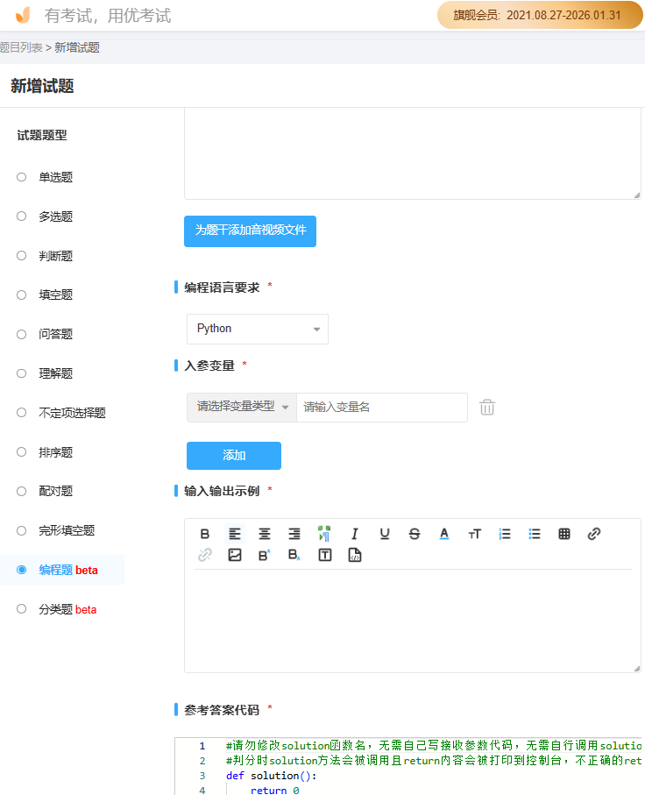Click the 有考试，用优考试 header title
The height and width of the screenshot is (795, 645).
pos(108,16)
